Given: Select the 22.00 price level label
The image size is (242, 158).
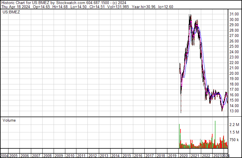Looking at the screenshot, I should pyautogui.click(x=234, y=63).
